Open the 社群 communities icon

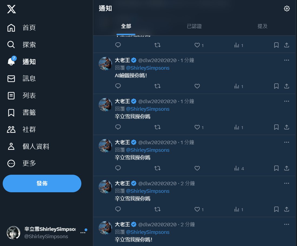(11, 129)
